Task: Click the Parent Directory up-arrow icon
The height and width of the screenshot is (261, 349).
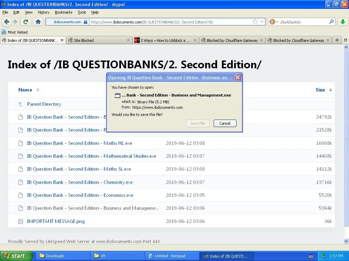Action: [x=20, y=104]
